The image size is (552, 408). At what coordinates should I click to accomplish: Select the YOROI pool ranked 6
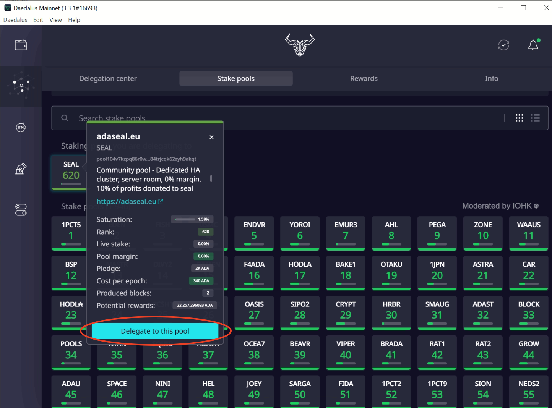pos(300,233)
